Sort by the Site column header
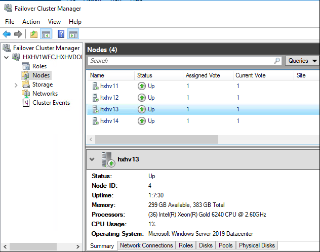The height and width of the screenshot is (252, 320). pos(307,75)
